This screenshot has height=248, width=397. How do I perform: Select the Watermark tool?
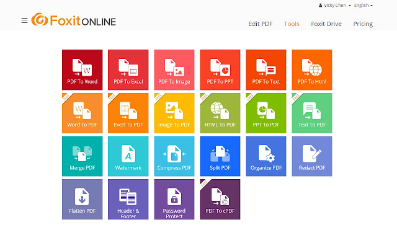click(x=128, y=156)
